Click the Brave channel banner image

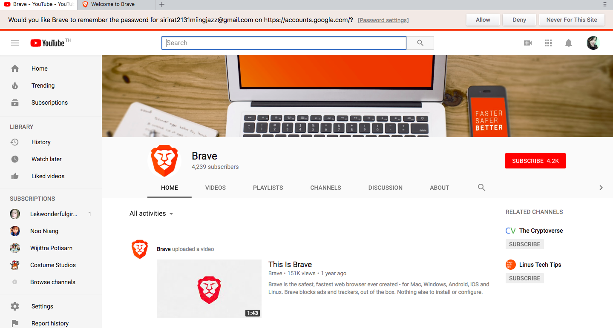pyautogui.click(x=357, y=96)
